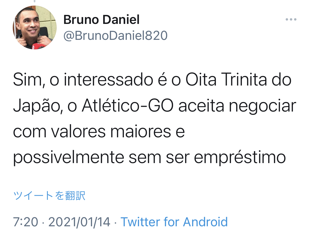311x230 pixels.
Task: Click the "Bruno Daniel" display name
Action: (101, 20)
